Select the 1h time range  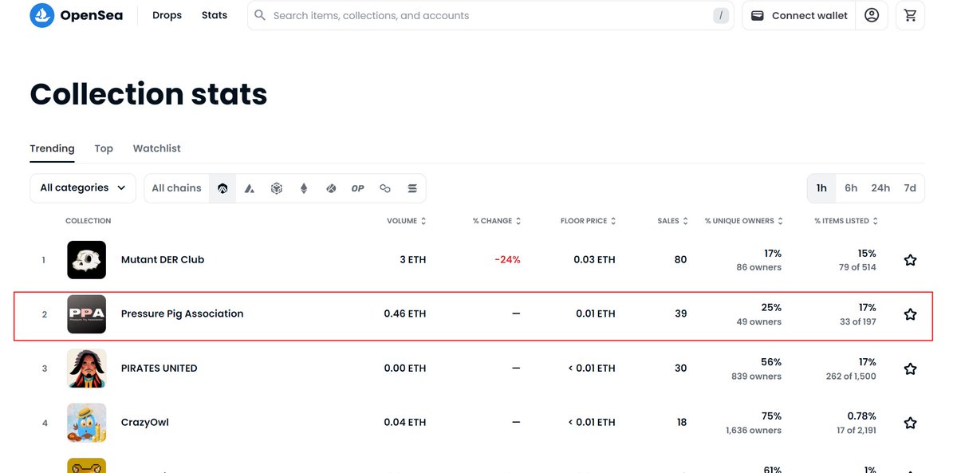click(821, 188)
